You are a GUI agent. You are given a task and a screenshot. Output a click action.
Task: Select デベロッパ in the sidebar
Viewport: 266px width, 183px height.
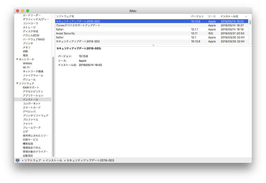(x=29, y=112)
